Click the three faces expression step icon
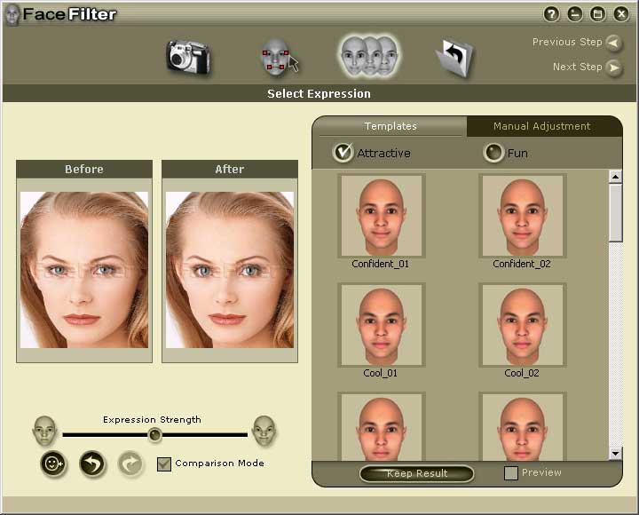This screenshot has width=639, height=515. tap(368, 56)
